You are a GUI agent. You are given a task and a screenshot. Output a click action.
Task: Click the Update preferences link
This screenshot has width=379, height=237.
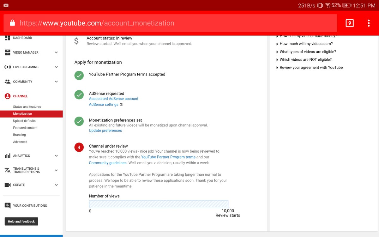coord(105,131)
